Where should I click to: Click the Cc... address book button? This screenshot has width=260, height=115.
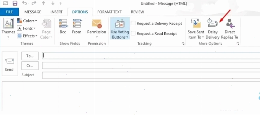click(x=30, y=66)
